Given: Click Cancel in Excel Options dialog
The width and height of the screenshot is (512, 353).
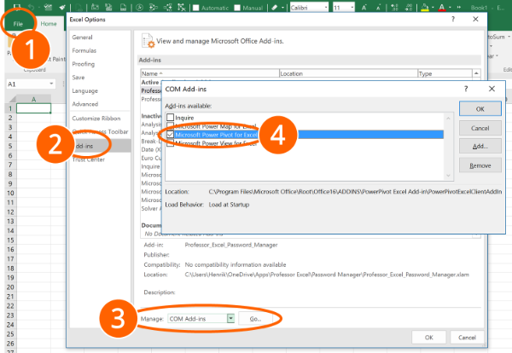Looking at the screenshot, I should click(467, 338).
